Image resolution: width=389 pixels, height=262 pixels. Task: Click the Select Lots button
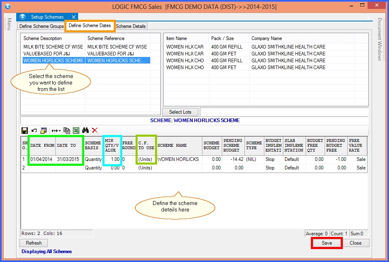(x=180, y=112)
